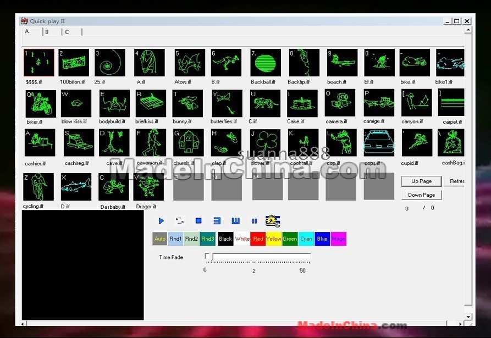Select the 25.ilf spiral thumbnail
The image size is (491, 338).
[110, 63]
